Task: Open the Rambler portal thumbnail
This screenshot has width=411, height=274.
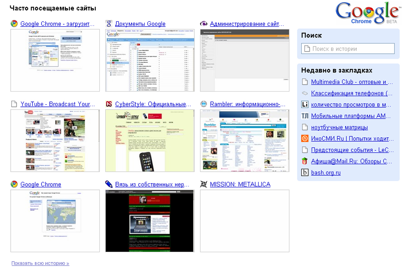Action: pos(245,140)
